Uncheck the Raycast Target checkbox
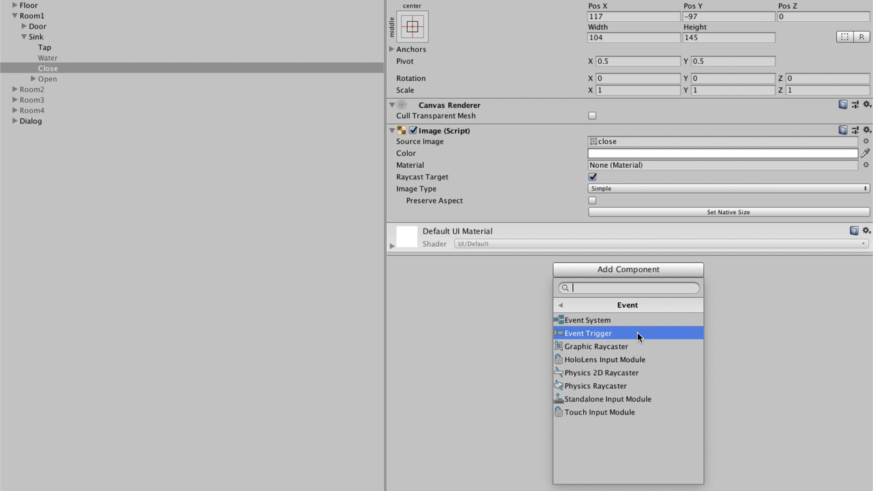Image resolution: width=873 pixels, height=491 pixels. [x=592, y=177]
